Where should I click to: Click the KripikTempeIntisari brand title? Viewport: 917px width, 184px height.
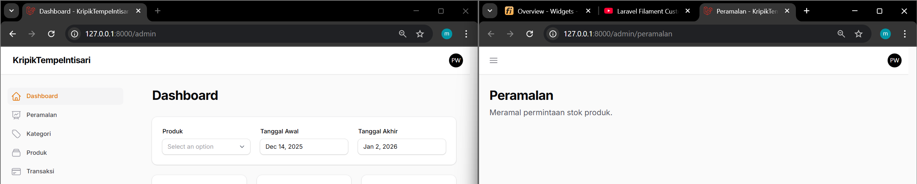(52, 60)
